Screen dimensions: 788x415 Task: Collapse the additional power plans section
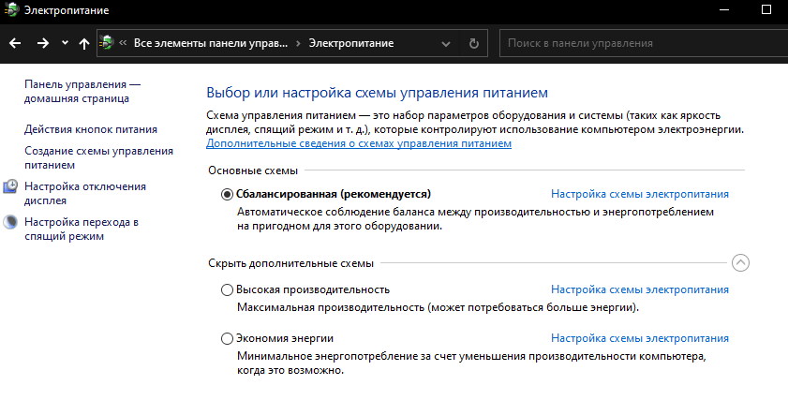tap(740, 263)
